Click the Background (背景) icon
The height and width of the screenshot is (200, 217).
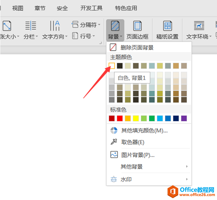pos(115,26)
